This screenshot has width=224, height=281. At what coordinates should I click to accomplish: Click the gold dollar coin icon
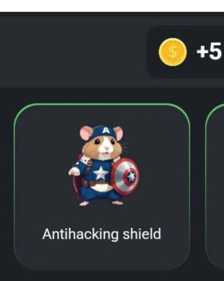[x=172, y=52]
